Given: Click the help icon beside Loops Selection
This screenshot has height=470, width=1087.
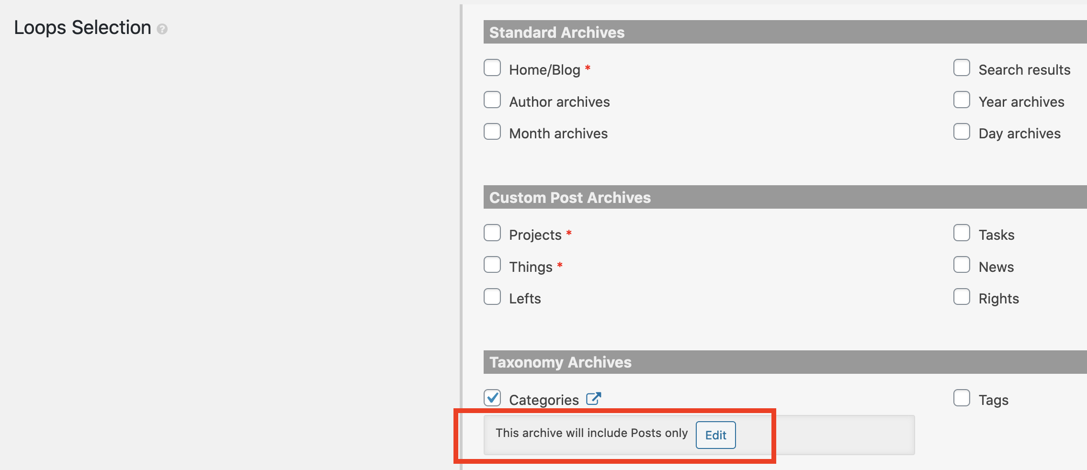Looking at the screenshot, I should coord(162,29).
